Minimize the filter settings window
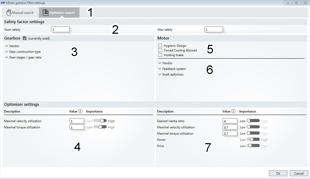The width and height of the screenshot is (310, 179). 288,3
